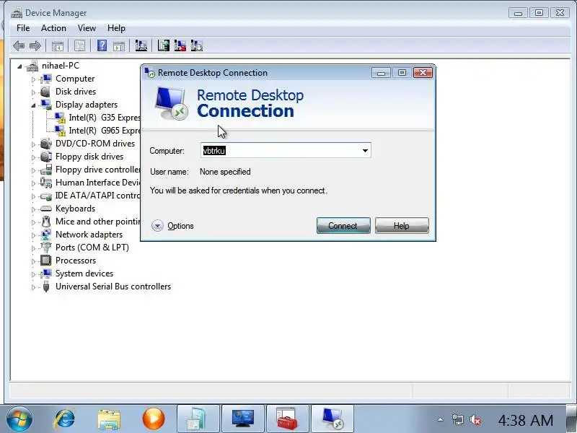577x433 pixels.
Task: Open Windows Start orb
Action: (x=19, y=419)
